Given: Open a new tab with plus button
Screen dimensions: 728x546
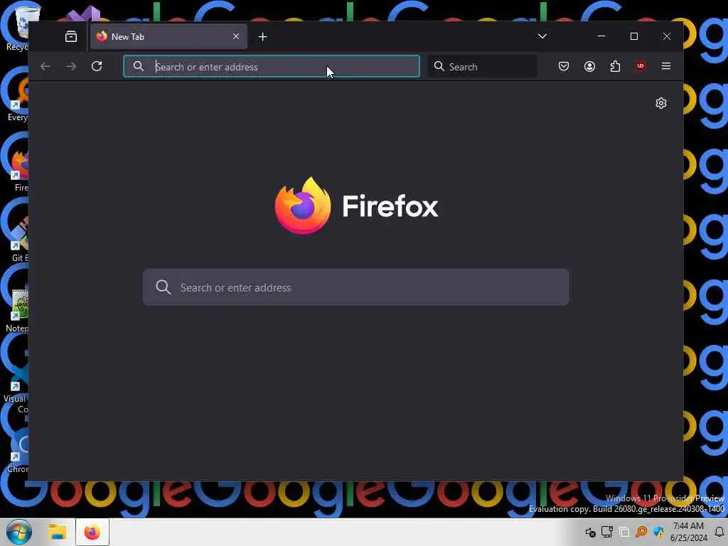Looking at the screenshot, I should coord(263,37).
